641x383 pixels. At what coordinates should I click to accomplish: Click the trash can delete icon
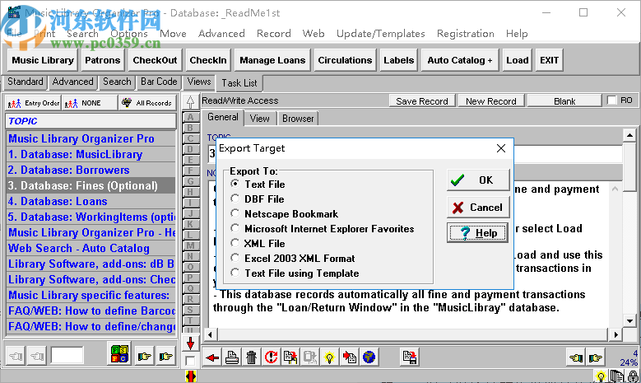[x=252, y=357]
